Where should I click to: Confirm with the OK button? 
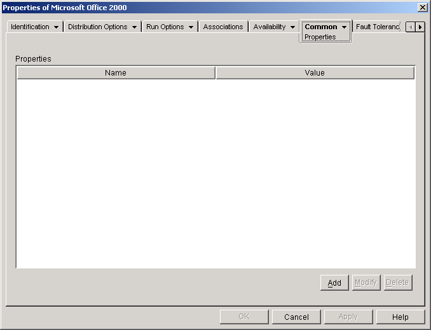tap(244, 317)
